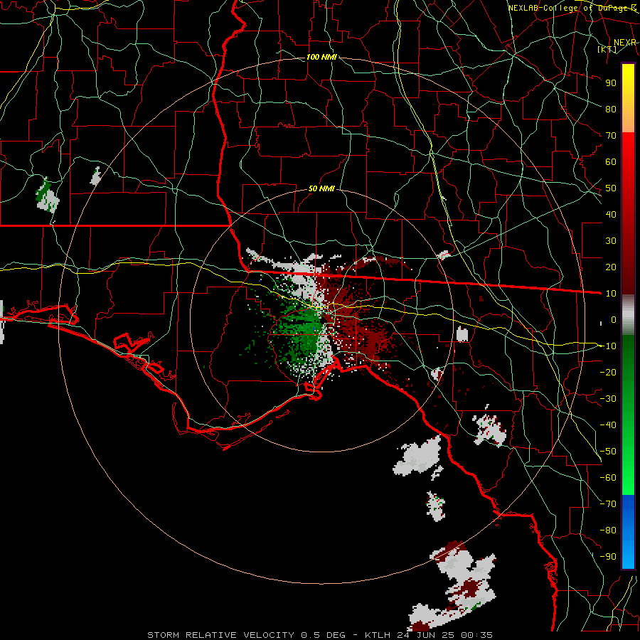Click the "100 NMI" range ring label

[x=321, y=57]
